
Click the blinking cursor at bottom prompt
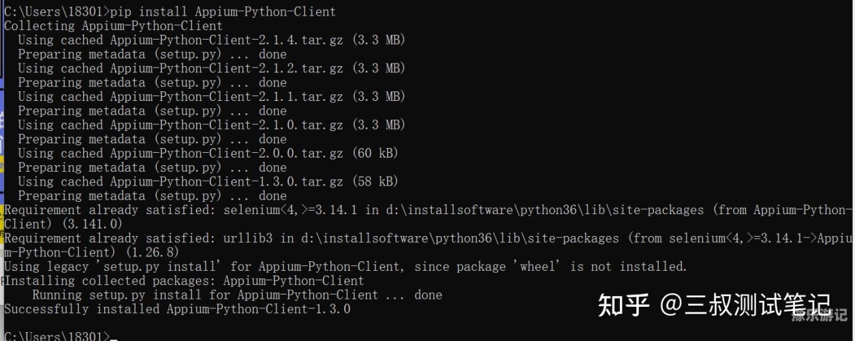point(114,339)
